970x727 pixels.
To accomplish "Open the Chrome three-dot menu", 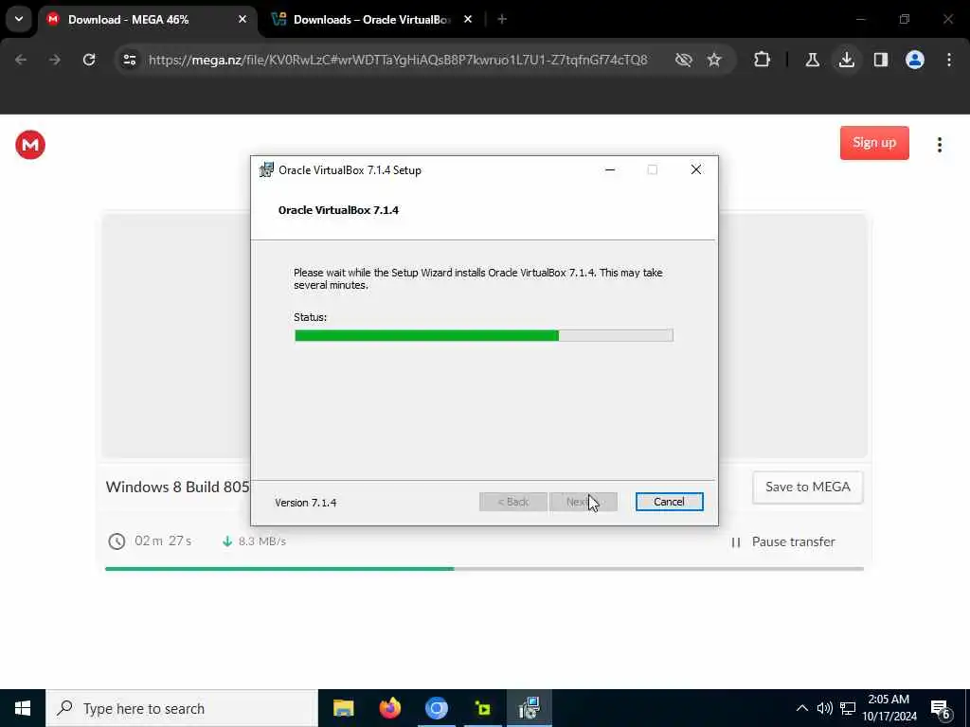I will tap(949, 60).
